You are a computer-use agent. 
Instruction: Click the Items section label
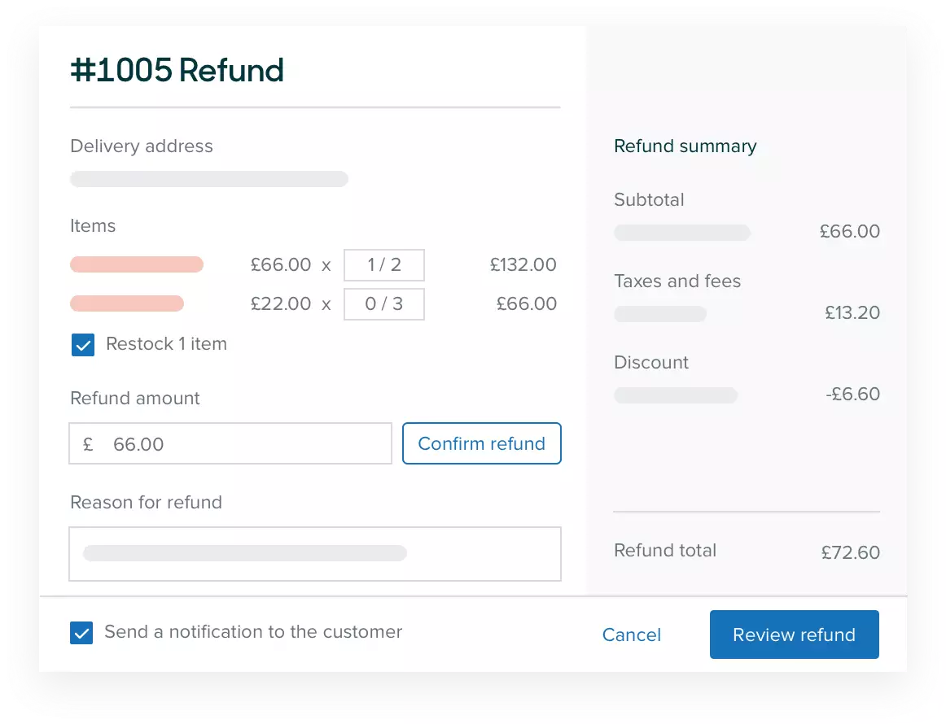coord(93,226)
